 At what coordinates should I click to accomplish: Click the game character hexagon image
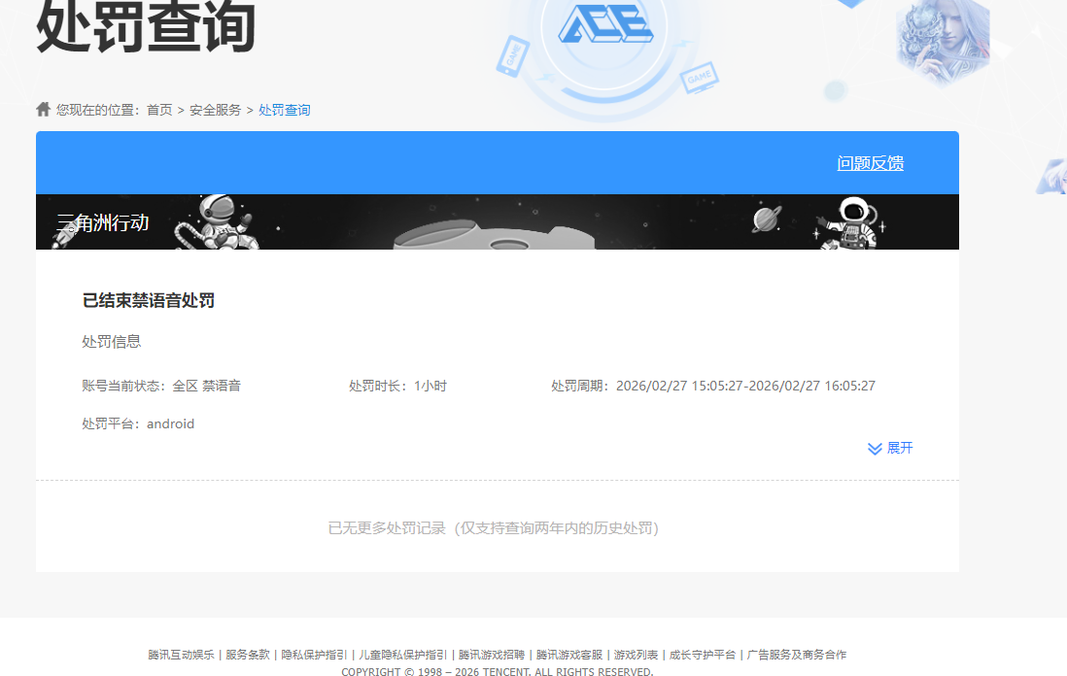943,41
